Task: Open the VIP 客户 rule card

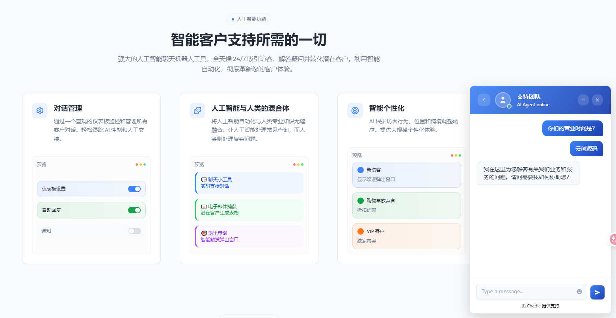Action: (407, 236)
